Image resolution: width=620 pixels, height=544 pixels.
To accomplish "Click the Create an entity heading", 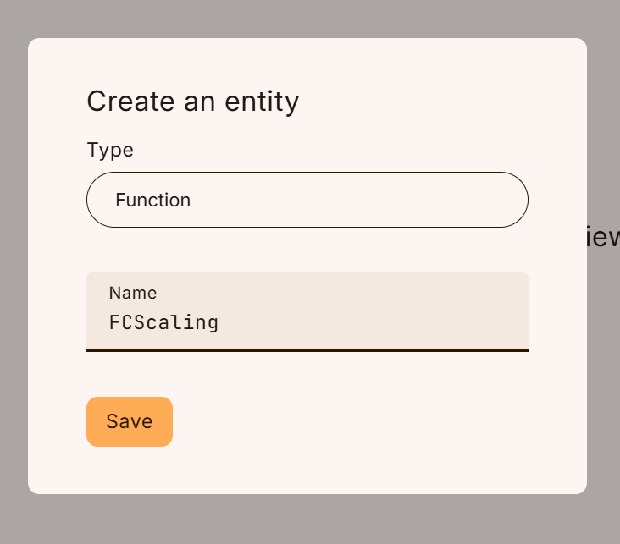I will pyautogui.click(x=193, y=102).
